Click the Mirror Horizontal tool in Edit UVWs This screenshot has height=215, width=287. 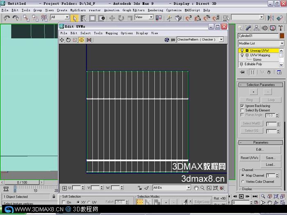[89, 40]
